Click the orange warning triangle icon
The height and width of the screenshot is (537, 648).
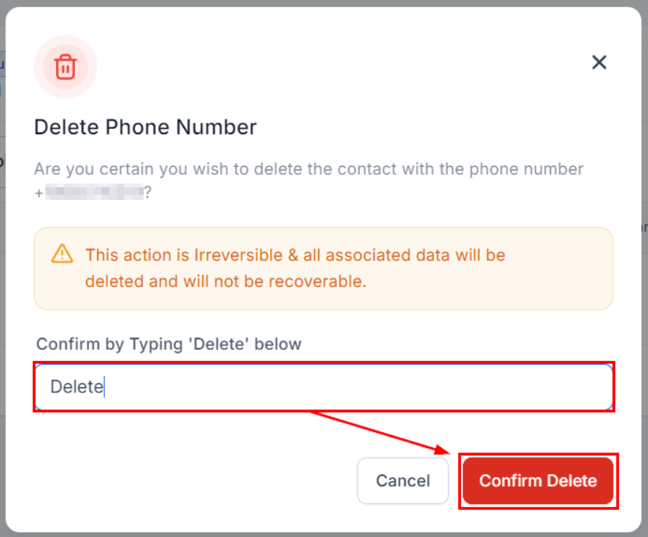pos(62,254)
